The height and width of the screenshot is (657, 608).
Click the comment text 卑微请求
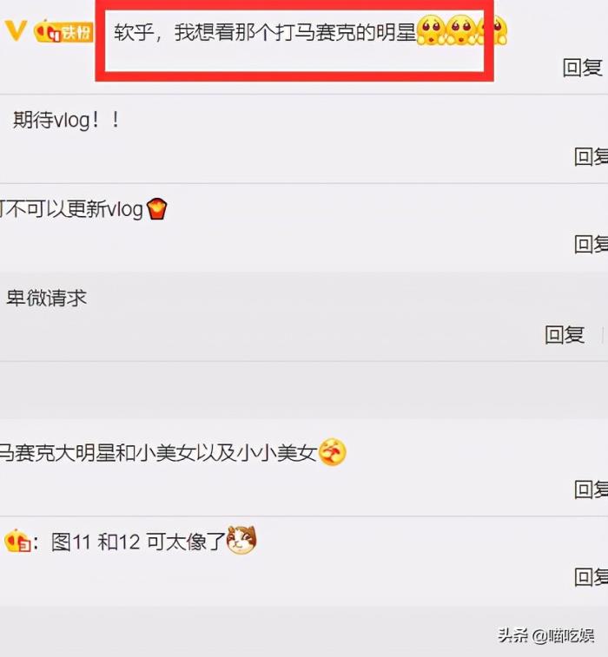47,298
